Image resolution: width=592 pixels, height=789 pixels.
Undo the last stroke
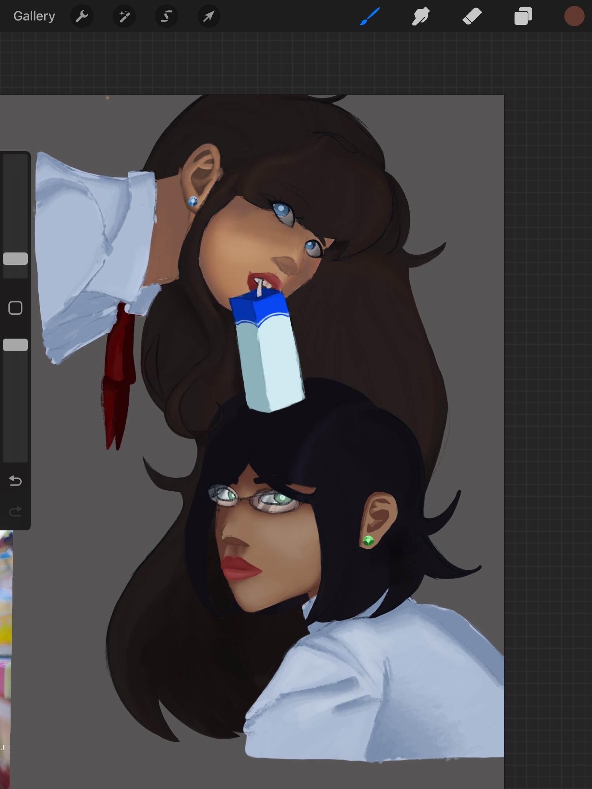[15, 481]
